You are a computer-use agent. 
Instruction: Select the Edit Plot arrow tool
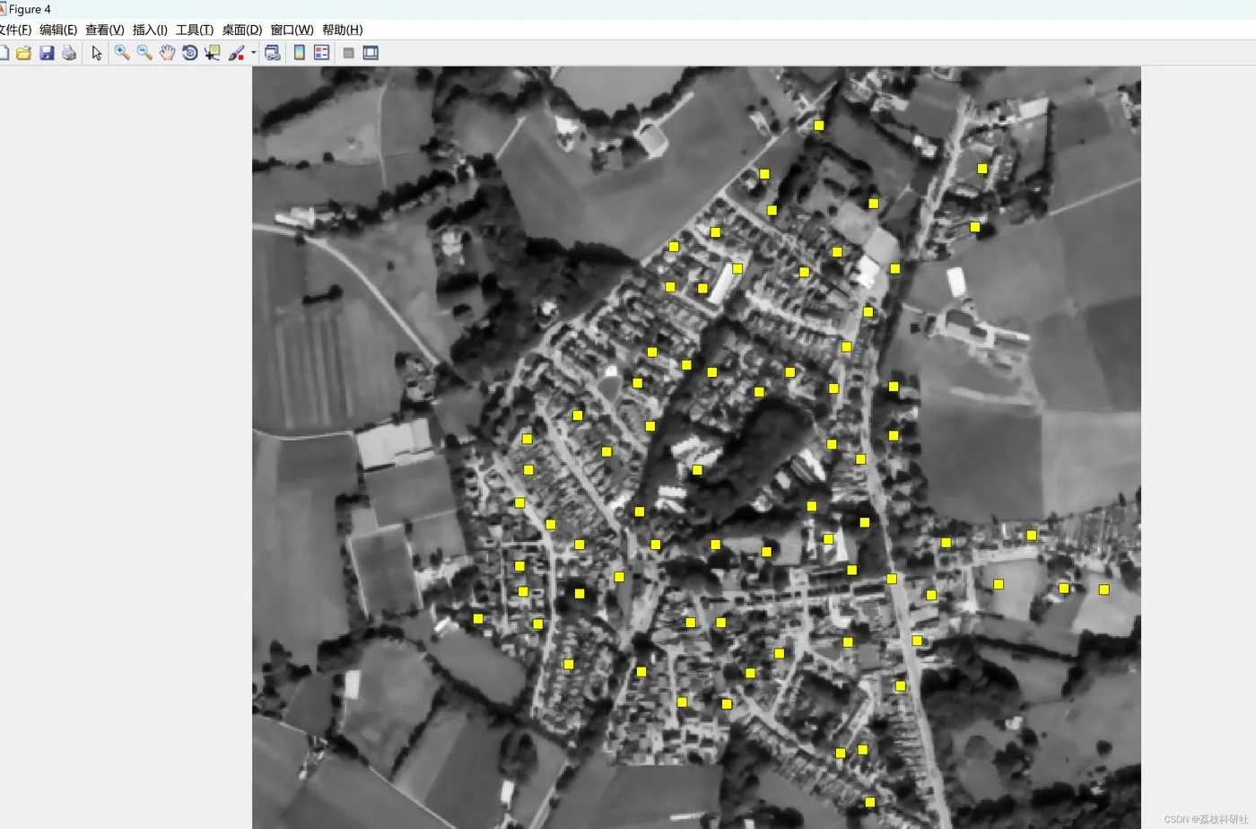click(97, 53)
